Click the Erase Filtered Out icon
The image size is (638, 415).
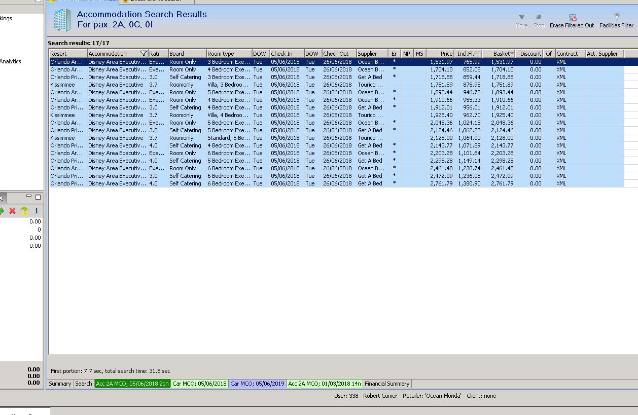coord(572,18)
